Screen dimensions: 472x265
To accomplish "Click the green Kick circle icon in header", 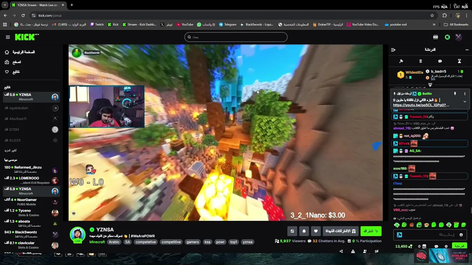I will (447, 37).
